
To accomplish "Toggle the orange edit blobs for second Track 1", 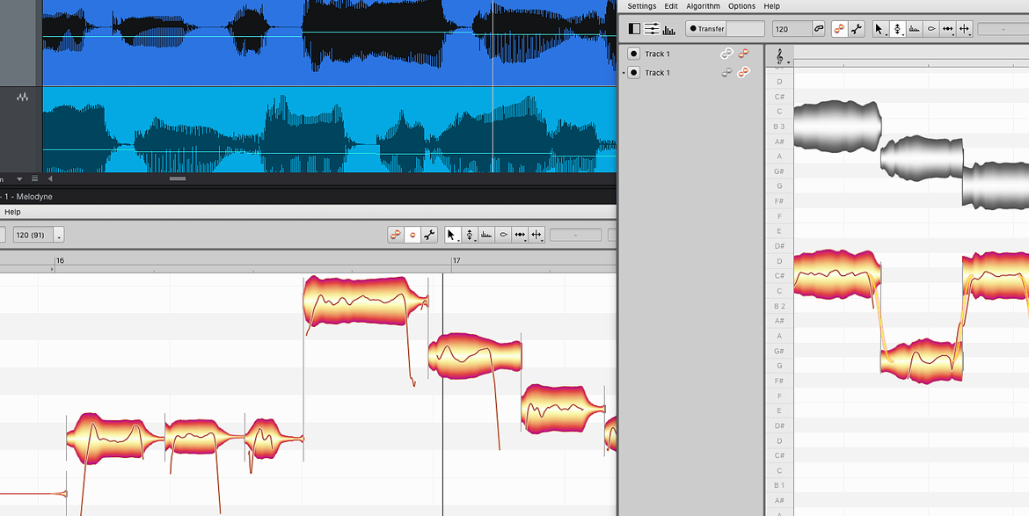I will [743, 73].
